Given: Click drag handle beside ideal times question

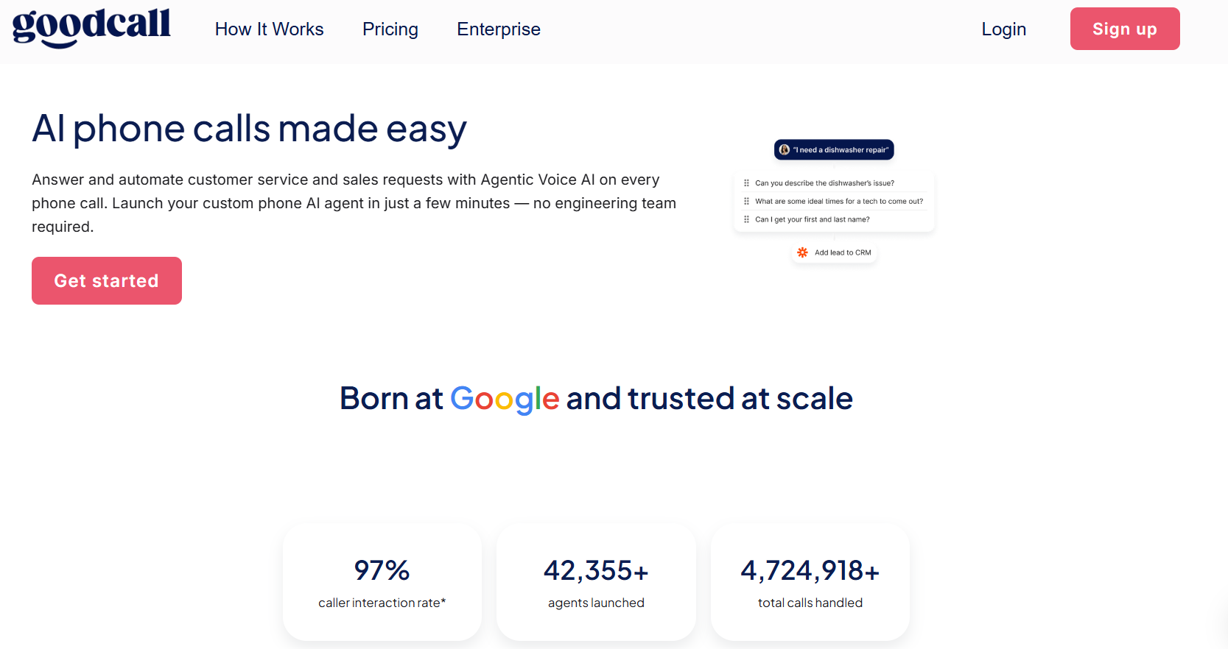Looking at the screenshot, I should 746,201.
